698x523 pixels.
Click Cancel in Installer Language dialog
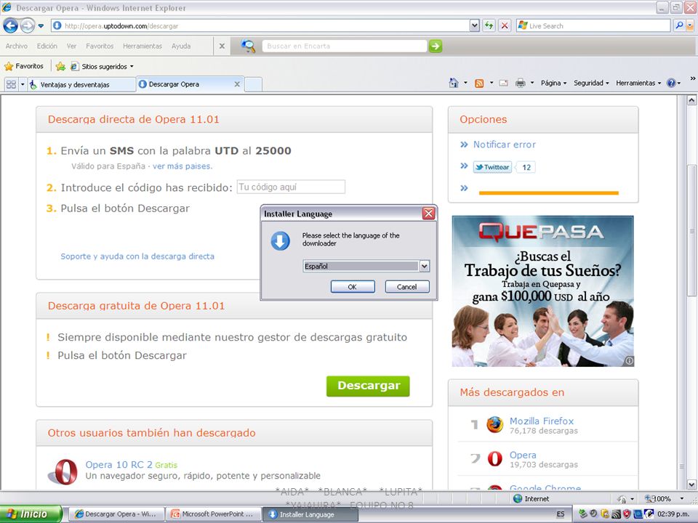(x=407, y=287)
